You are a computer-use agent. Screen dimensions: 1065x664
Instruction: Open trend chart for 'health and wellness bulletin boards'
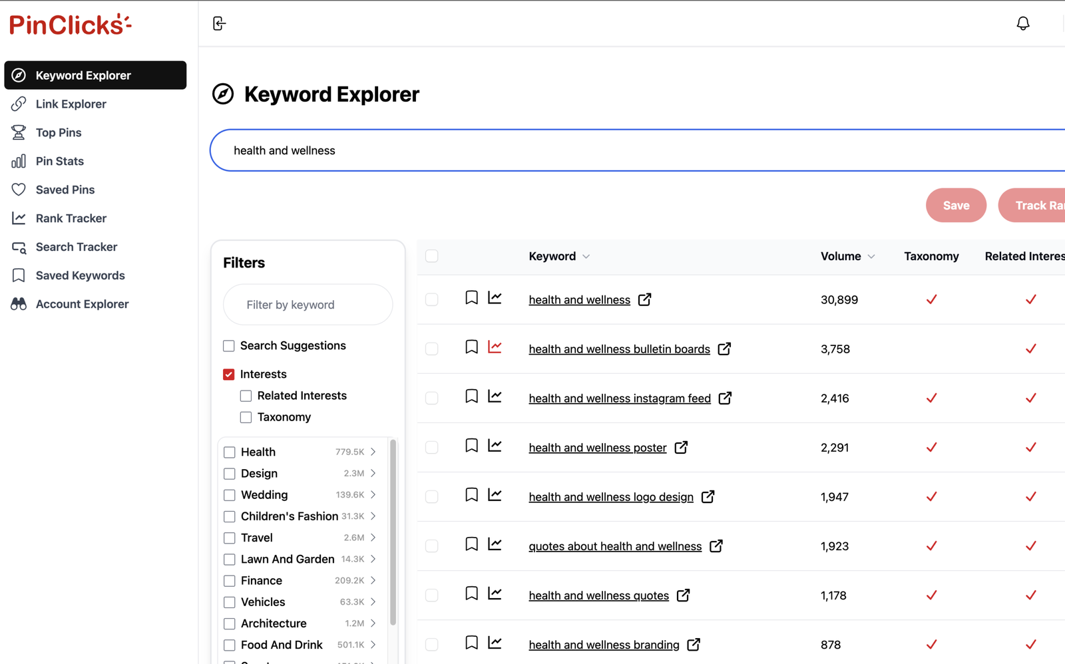tap(495, 347)
